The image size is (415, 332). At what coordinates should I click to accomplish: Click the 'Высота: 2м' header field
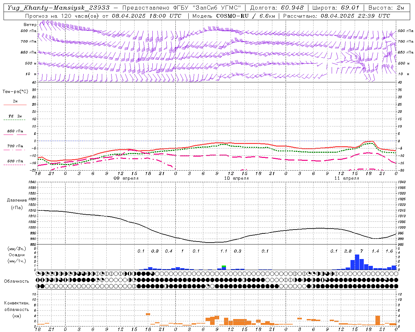(386, 8)
